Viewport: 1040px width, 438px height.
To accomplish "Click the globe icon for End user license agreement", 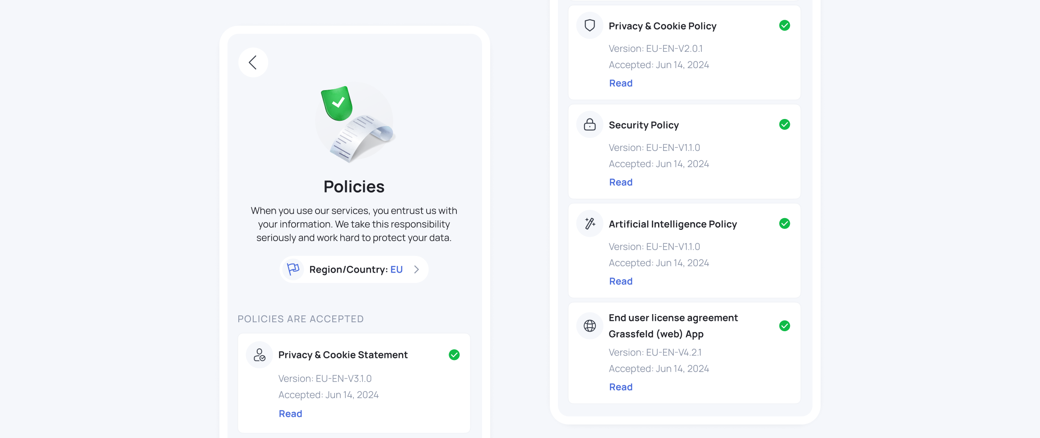I will coord(590,326).
